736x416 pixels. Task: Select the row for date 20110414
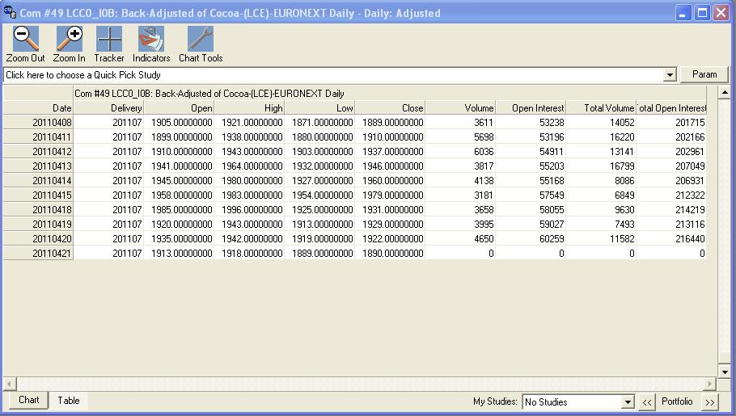(38, 181)
